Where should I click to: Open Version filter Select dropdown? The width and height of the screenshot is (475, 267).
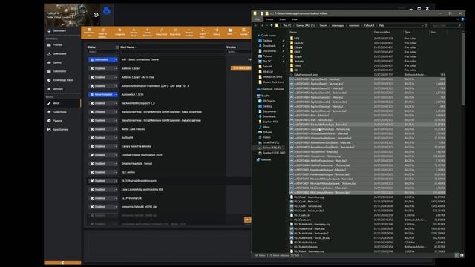tap(238, 52)
